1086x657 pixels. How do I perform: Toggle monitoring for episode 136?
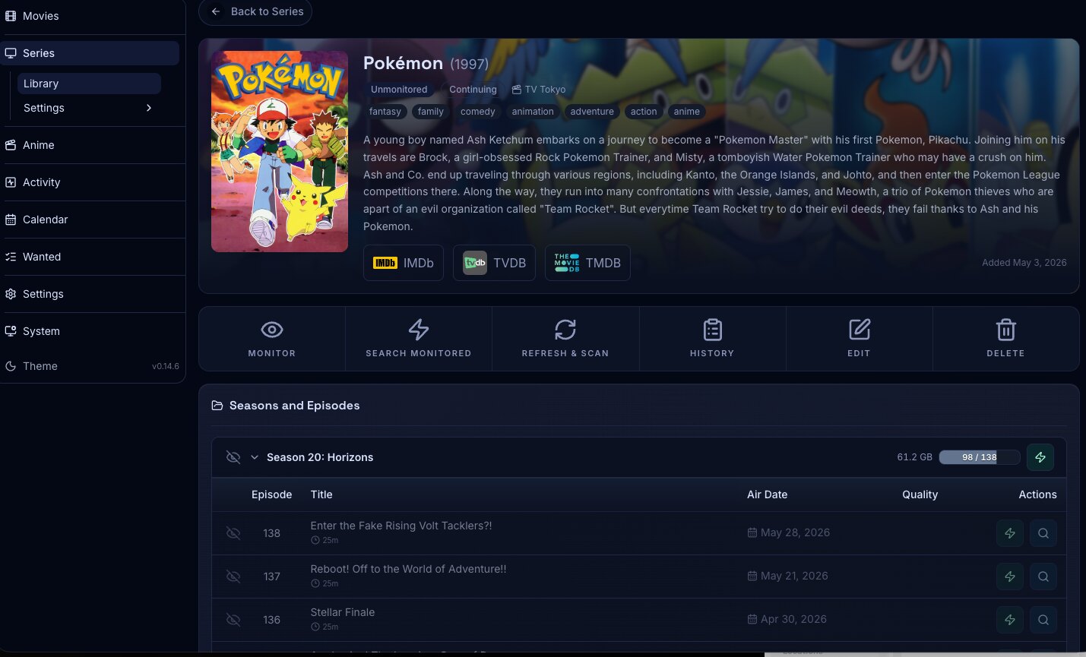pos(233,620)
